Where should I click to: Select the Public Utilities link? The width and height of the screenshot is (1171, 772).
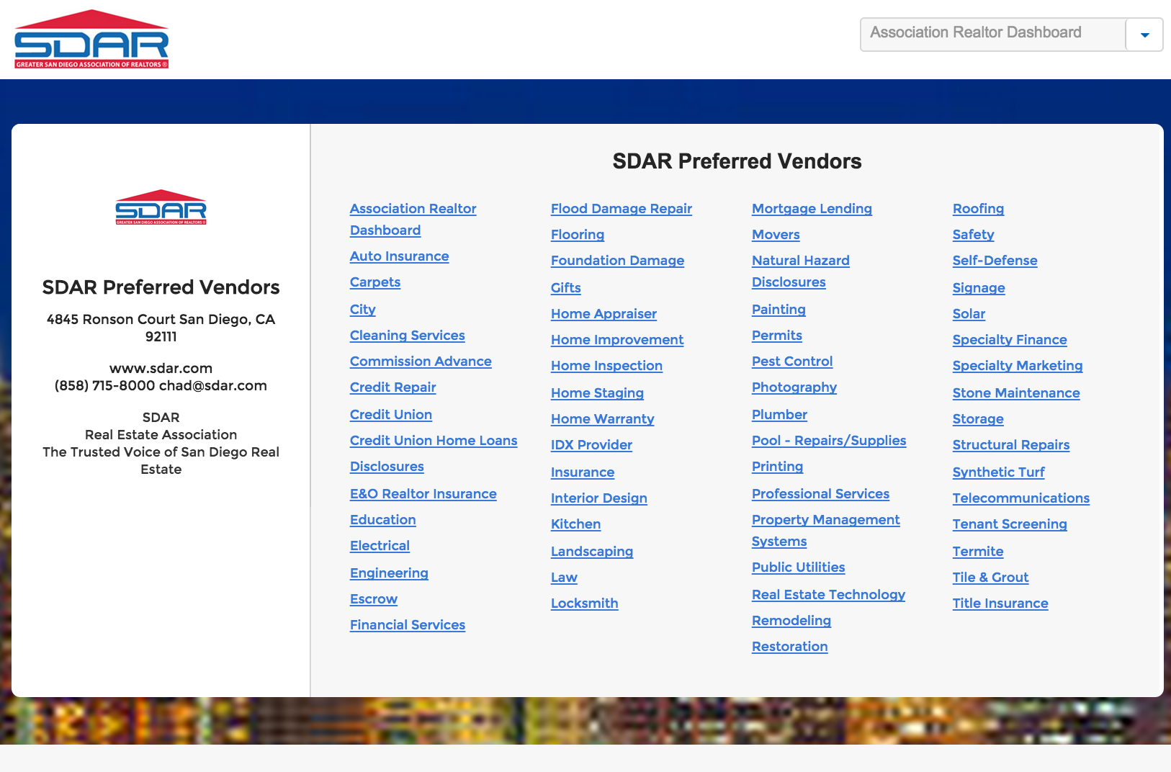tap(798, 567)
